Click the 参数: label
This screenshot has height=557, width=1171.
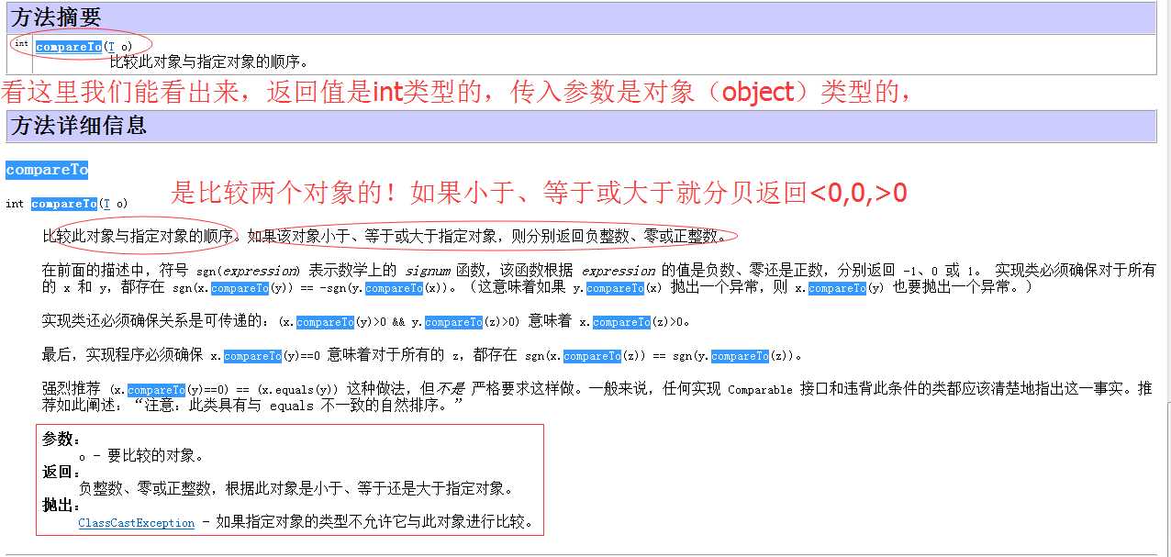[61, 440]
